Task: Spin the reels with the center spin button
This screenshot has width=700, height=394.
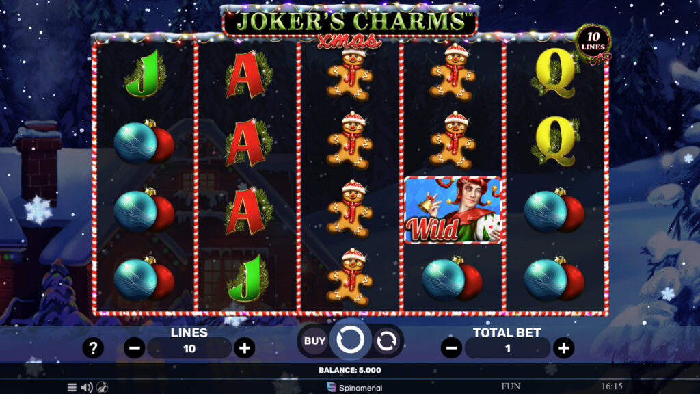Action: pyautogui.click(x=351, y=339)
